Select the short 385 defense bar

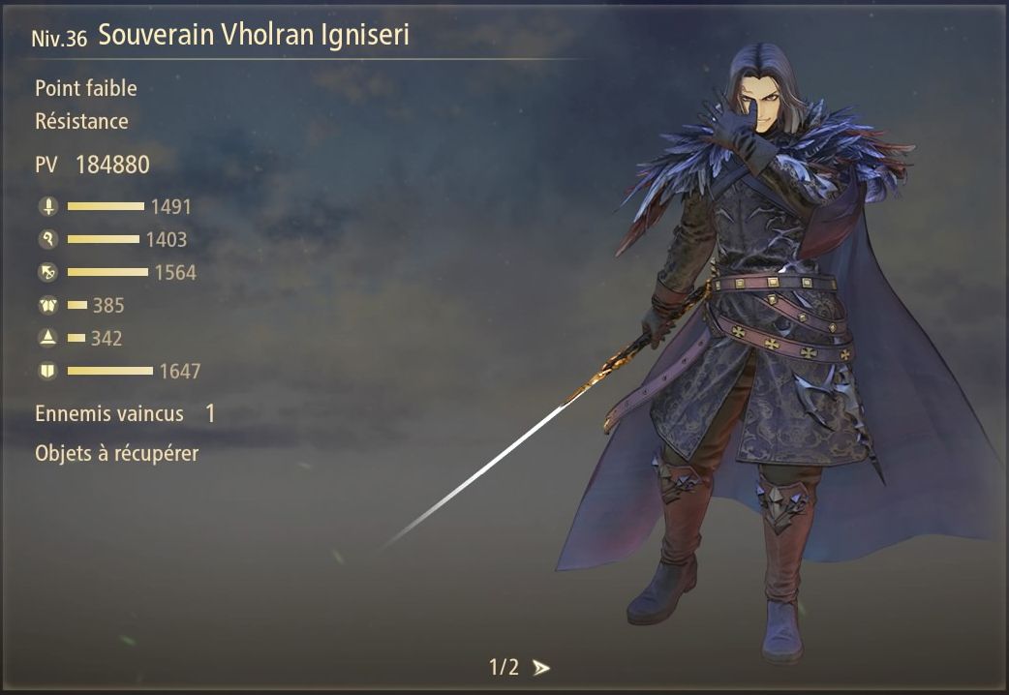[77, 305]
